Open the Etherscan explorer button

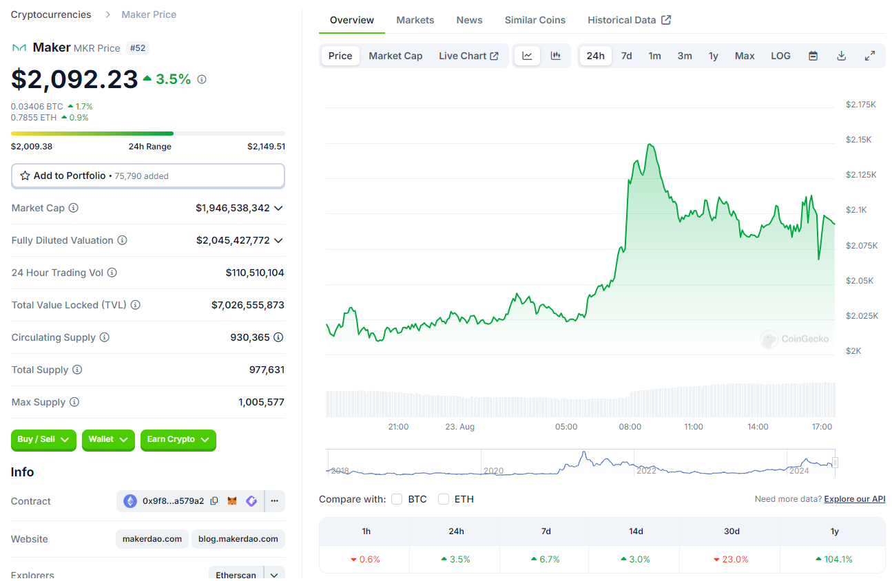click(x=236, y=575)
